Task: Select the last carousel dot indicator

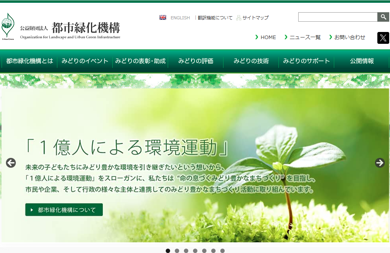Action: click(x=222, y=251)
